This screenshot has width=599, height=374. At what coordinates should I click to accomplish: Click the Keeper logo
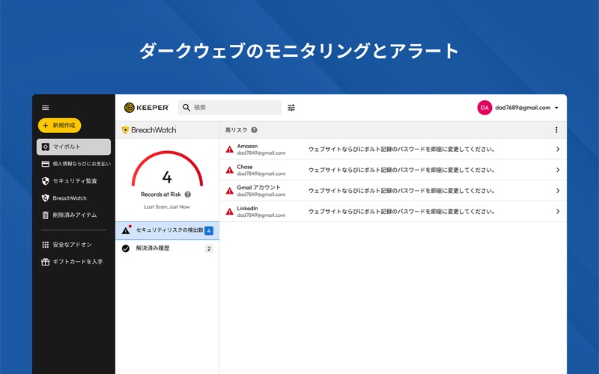coord(146,108)
